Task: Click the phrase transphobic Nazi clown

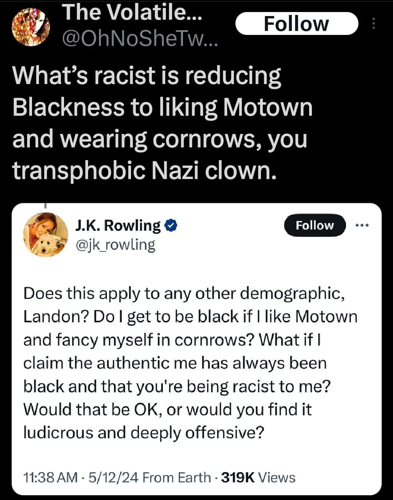Action: coord(144,170)
